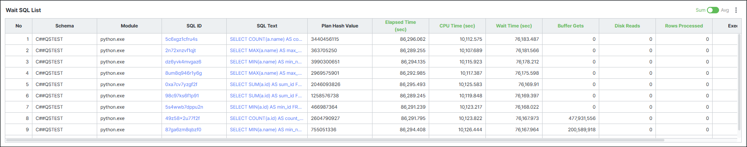The image size is (747, 147).
Task: Open the three-dot options menu
Action: click(x=736, y=10)
